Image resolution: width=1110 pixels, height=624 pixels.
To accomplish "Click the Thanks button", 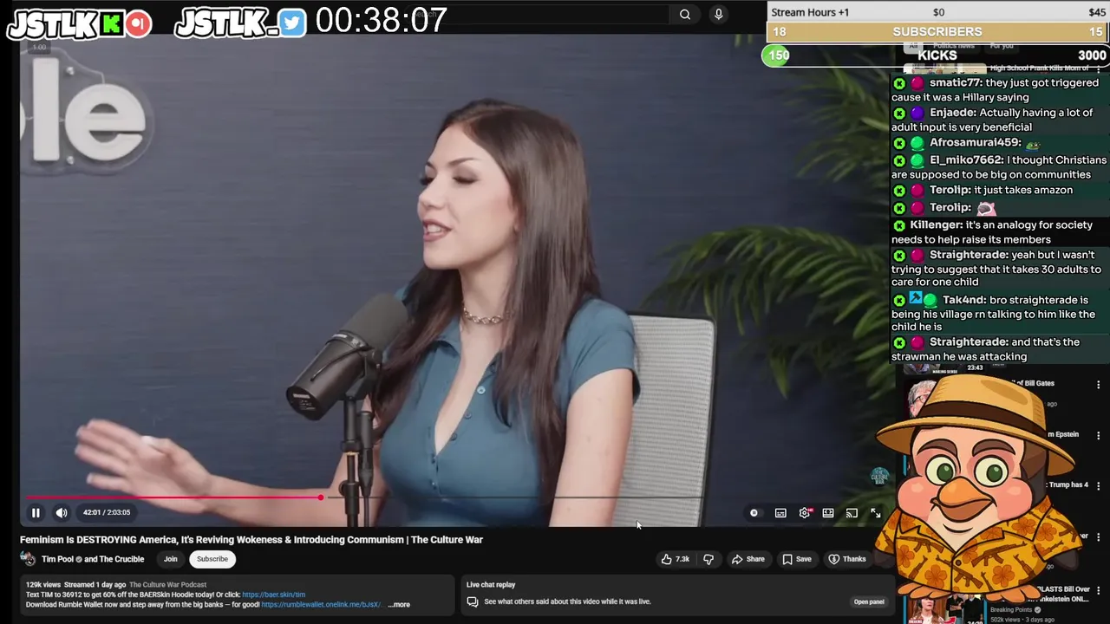I will (x=847, y=559).
